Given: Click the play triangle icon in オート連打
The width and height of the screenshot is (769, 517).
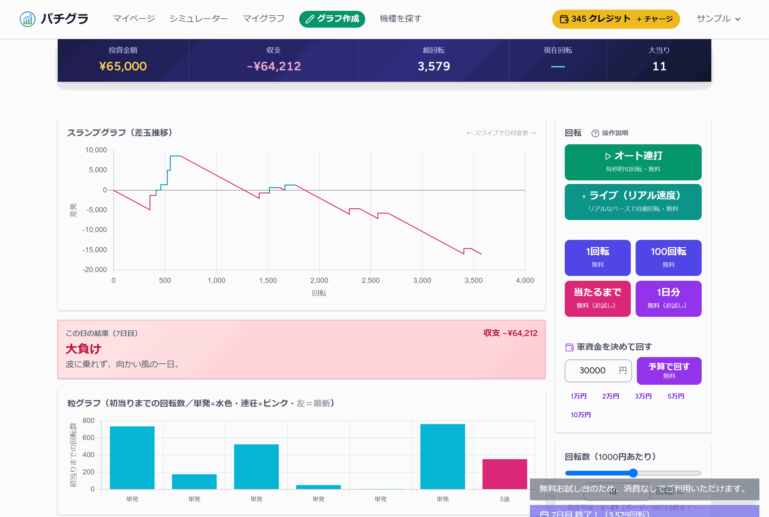Looking at the screenshot, I should click(608, 156).
